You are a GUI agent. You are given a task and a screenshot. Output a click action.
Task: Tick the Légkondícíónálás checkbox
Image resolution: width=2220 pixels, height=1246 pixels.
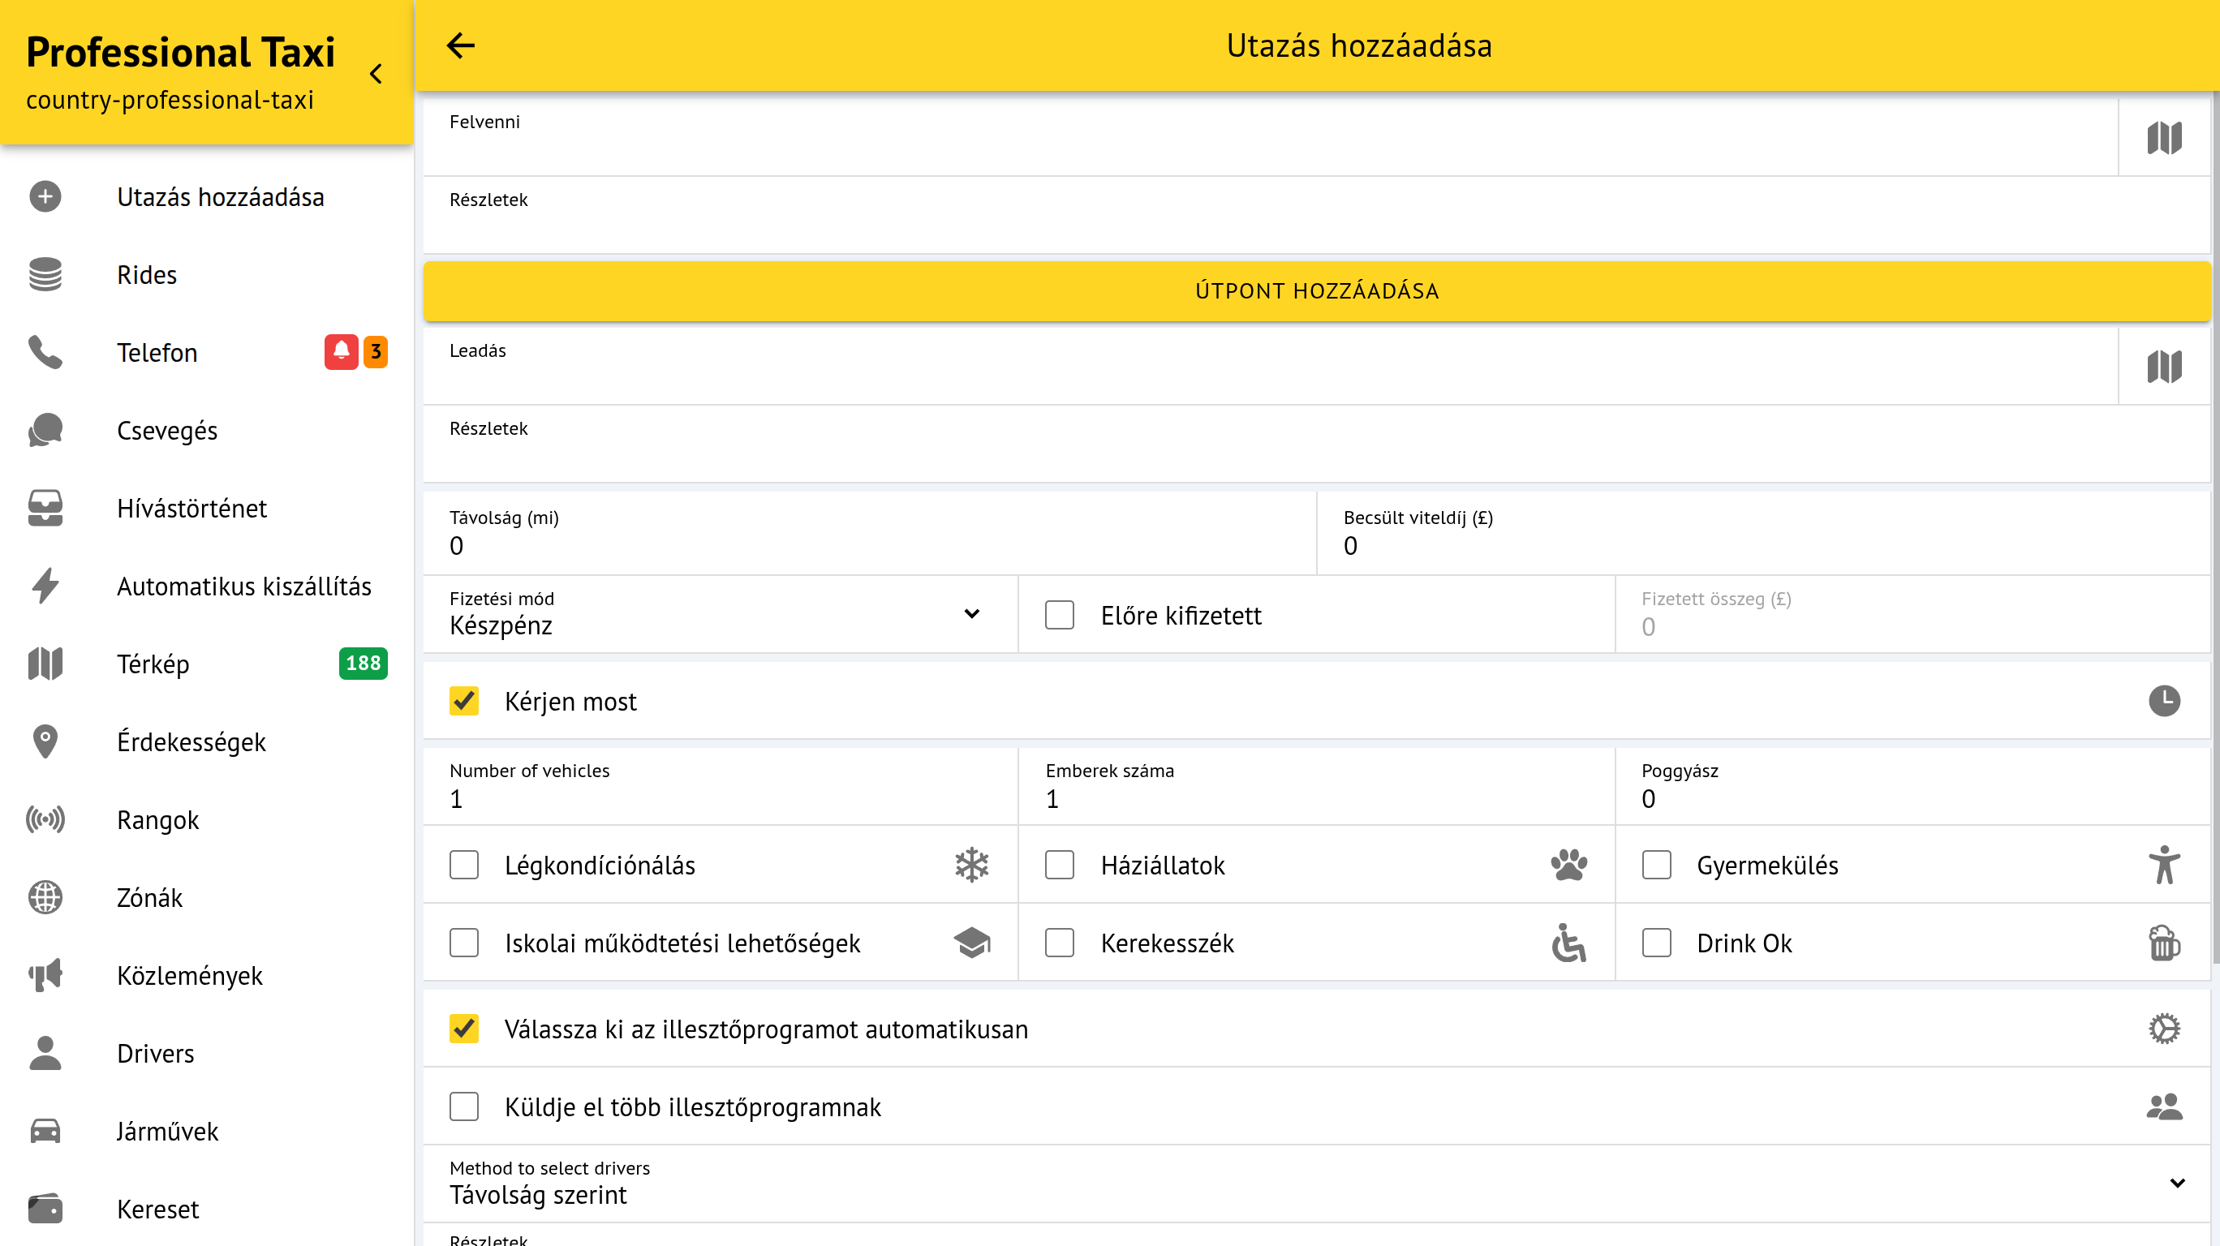pos(463,864)
